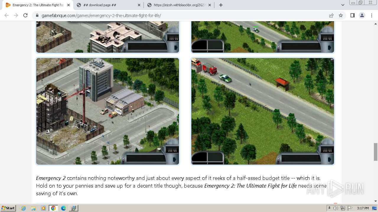Click the 'Emergency 2' italic text in review
Image resolution: width=378 pixels, height=212 pixels.
pos(51,178)
